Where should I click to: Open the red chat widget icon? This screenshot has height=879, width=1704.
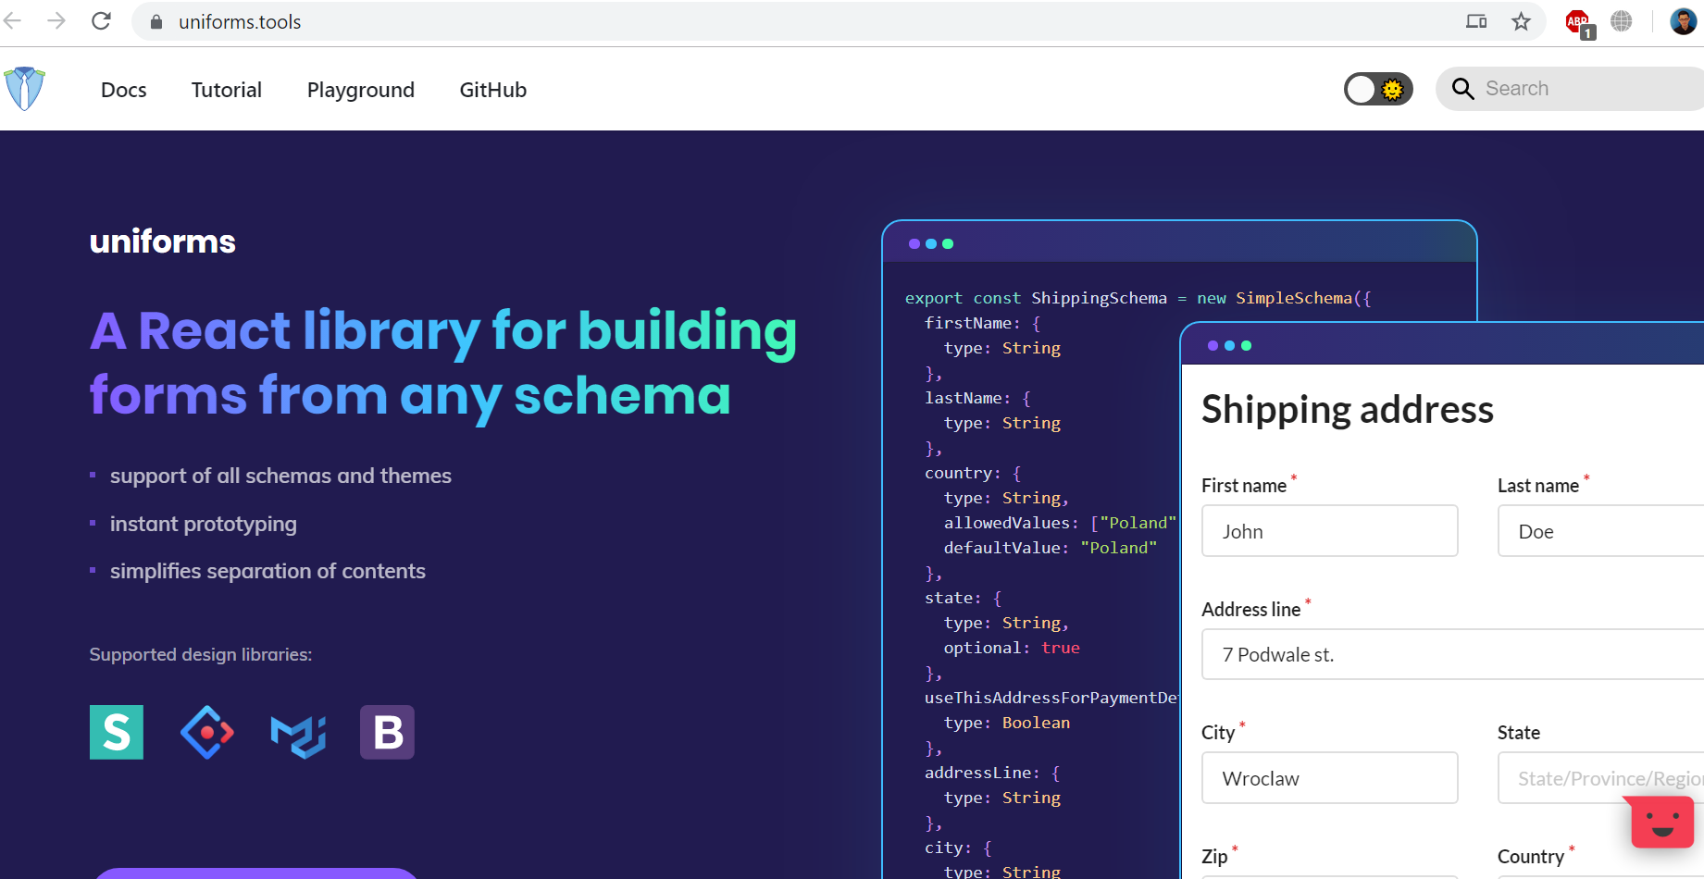click(1662, 821)
